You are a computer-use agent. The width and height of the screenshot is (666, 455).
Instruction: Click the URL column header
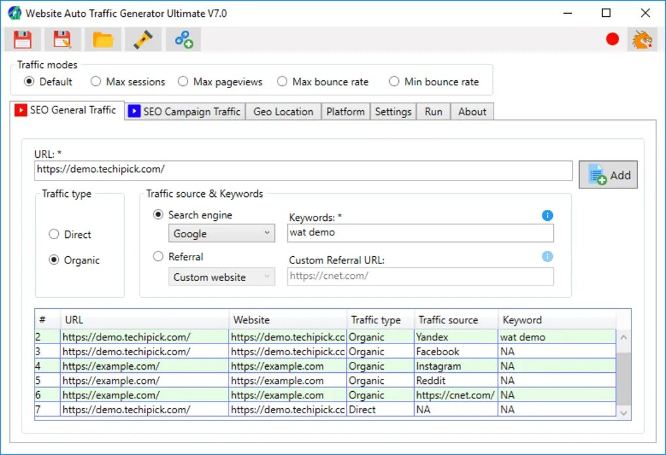tap(144, 319)
